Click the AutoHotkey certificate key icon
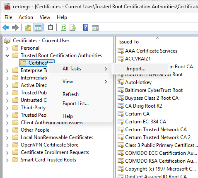Screen dimensions: 198x178 (121, 82)
